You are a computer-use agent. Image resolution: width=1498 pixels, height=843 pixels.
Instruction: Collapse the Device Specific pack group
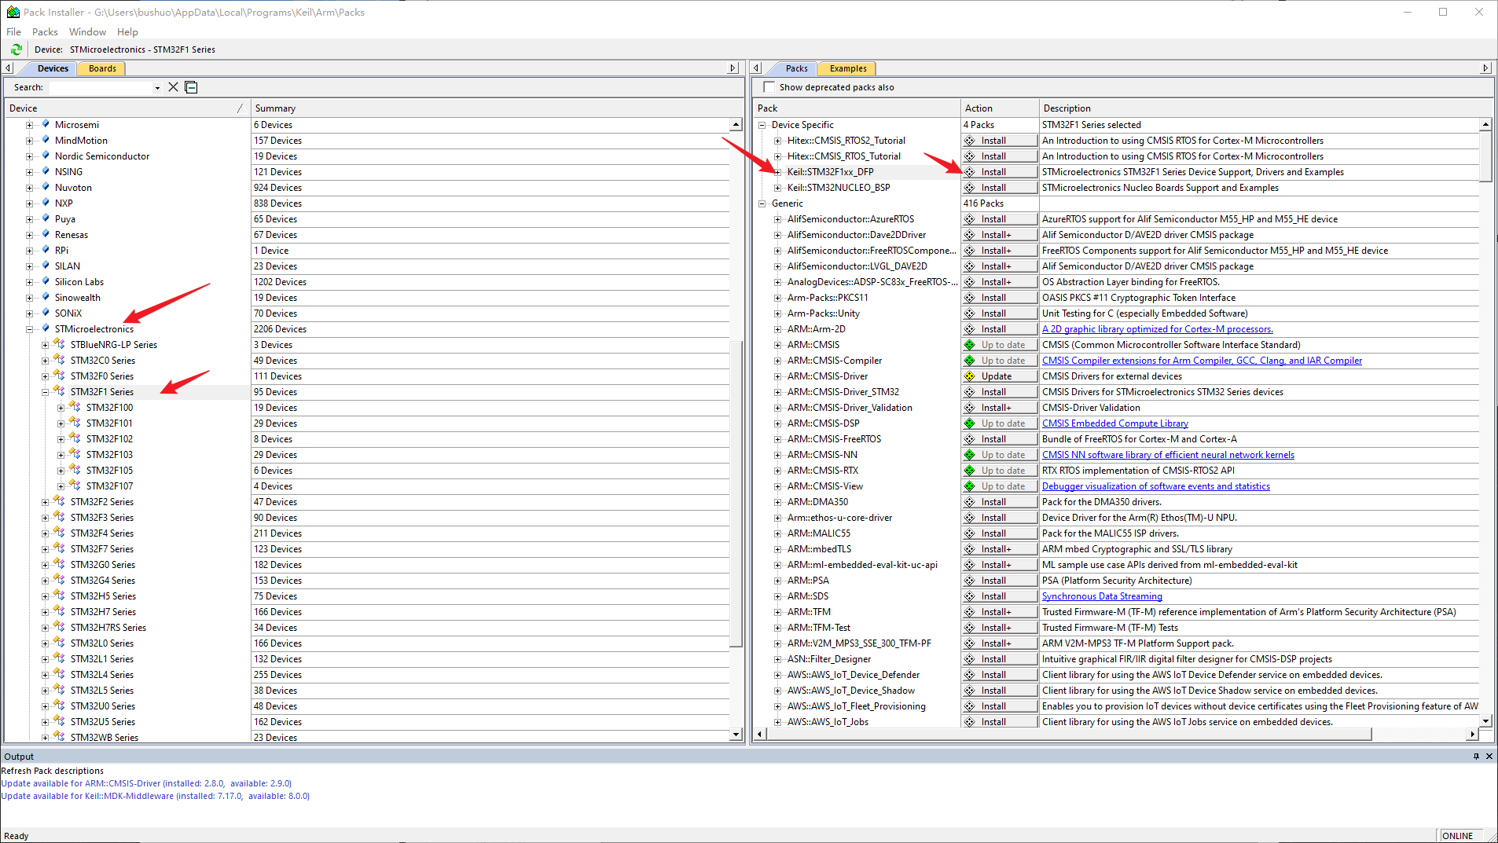(x=762, y=125)
